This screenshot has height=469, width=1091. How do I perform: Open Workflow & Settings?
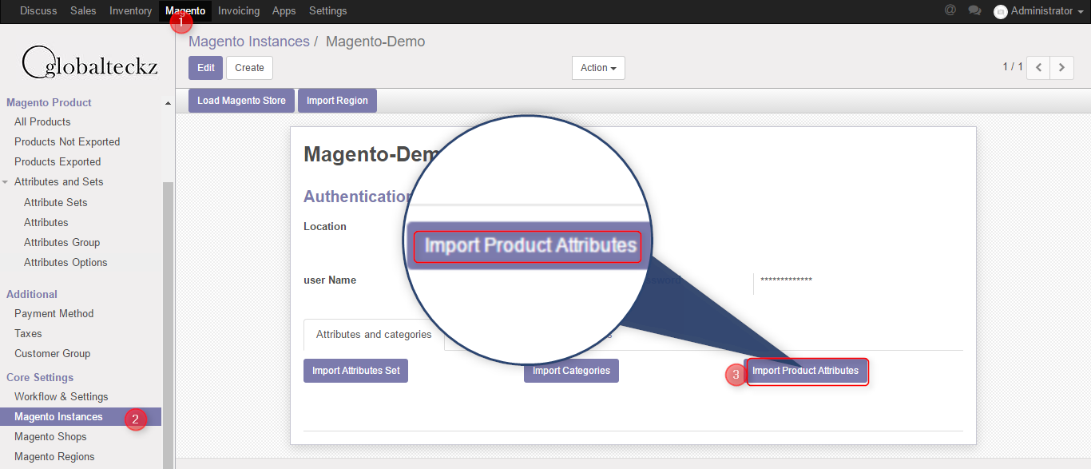pos(61,397)
